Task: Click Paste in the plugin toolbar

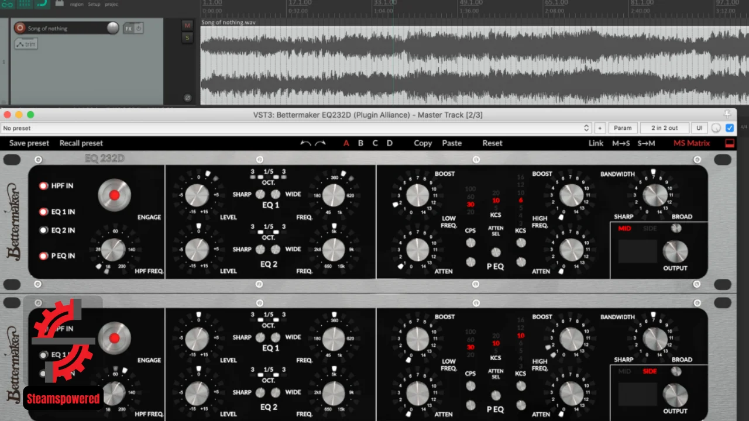Action: pyautogui.click(x=452, y=143)
